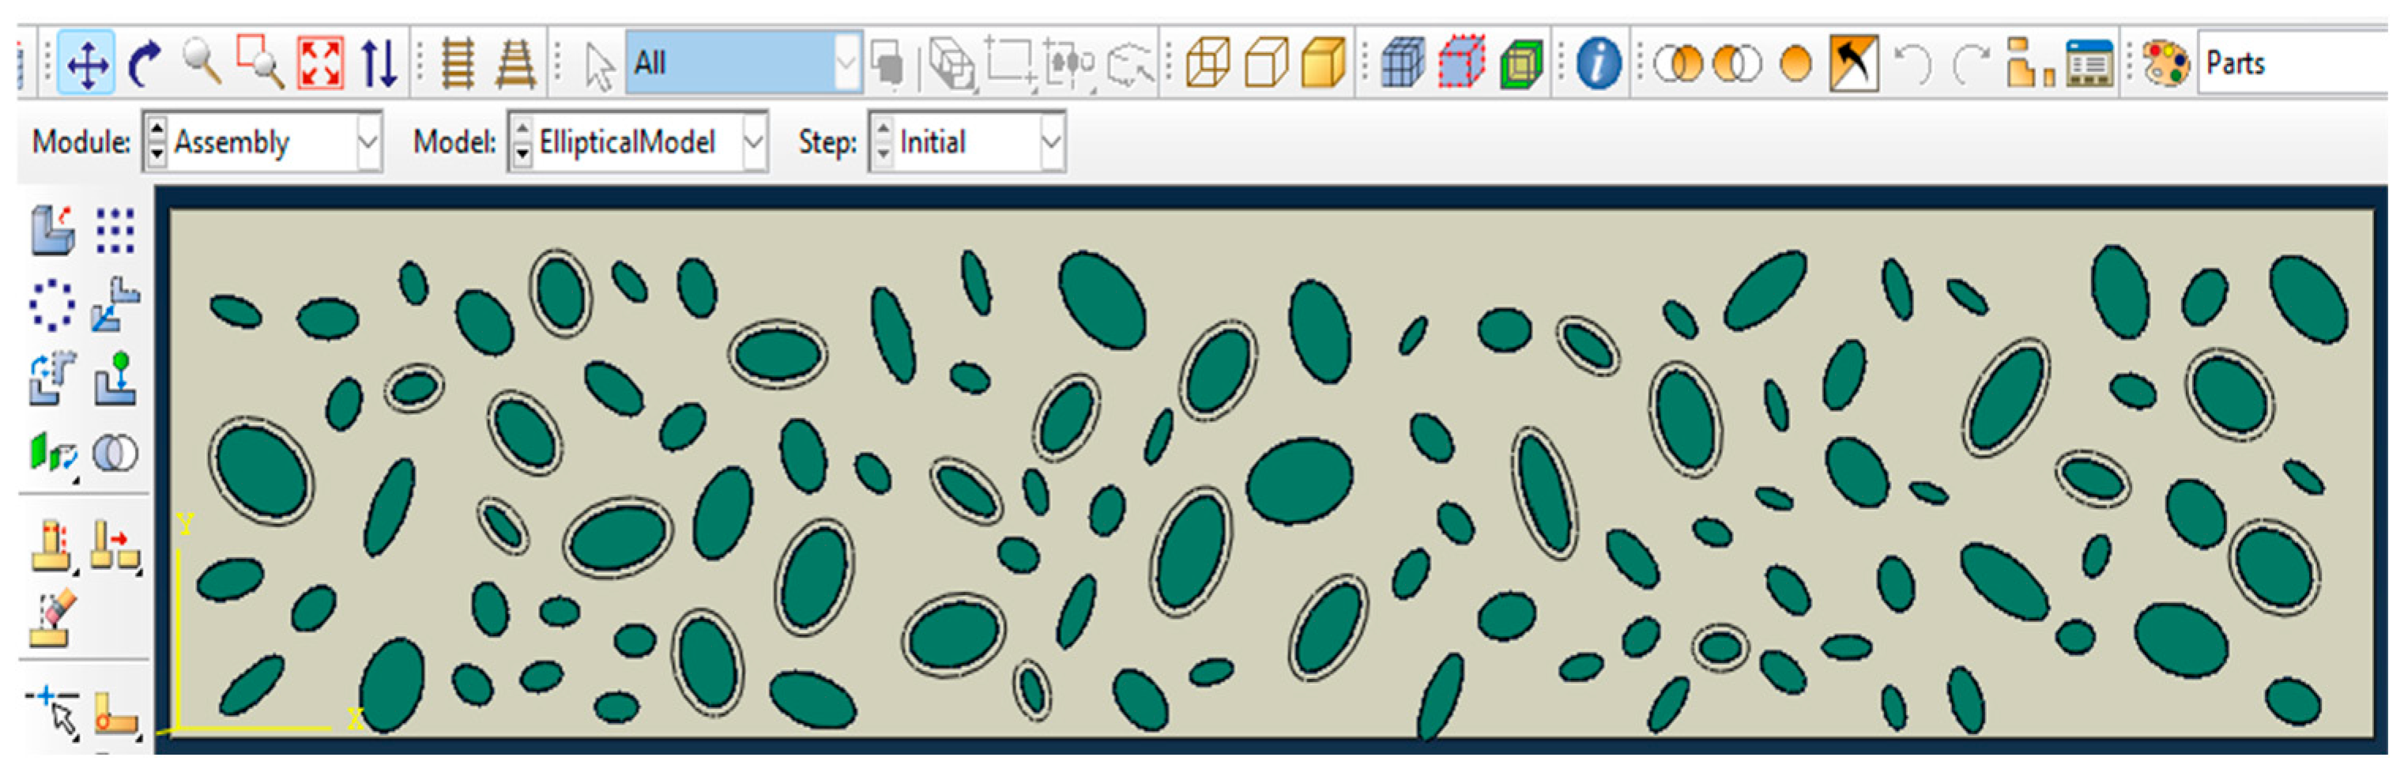The image size is (2404, 780).
Task: Expand the Model dropdown showing EllipticalModel
Action: click(753, 141)
